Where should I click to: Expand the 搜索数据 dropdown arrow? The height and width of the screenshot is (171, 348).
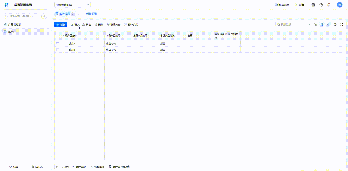point(309,24)
